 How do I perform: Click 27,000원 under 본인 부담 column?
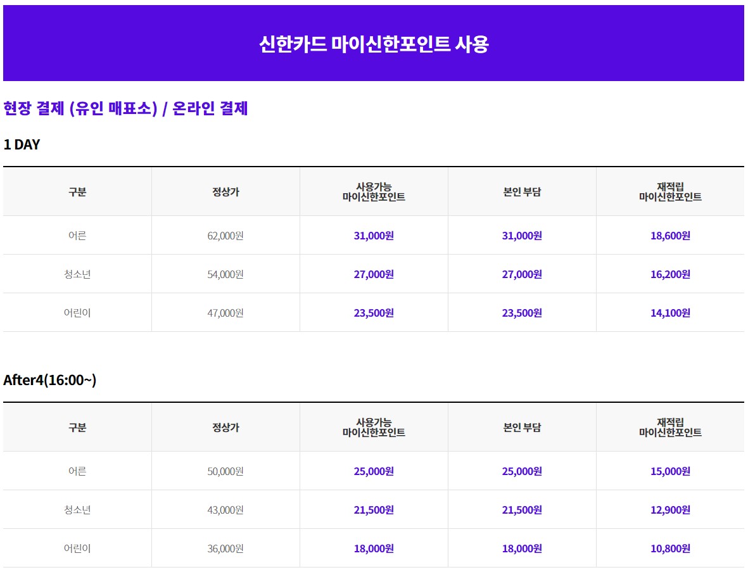click(522, 274)
